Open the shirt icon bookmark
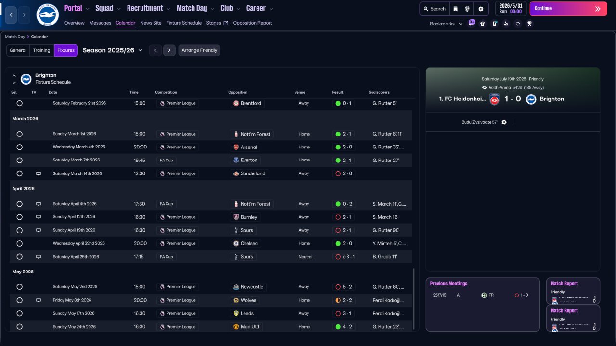This screenshot has height=346, width=616. [x=483, y=24]
